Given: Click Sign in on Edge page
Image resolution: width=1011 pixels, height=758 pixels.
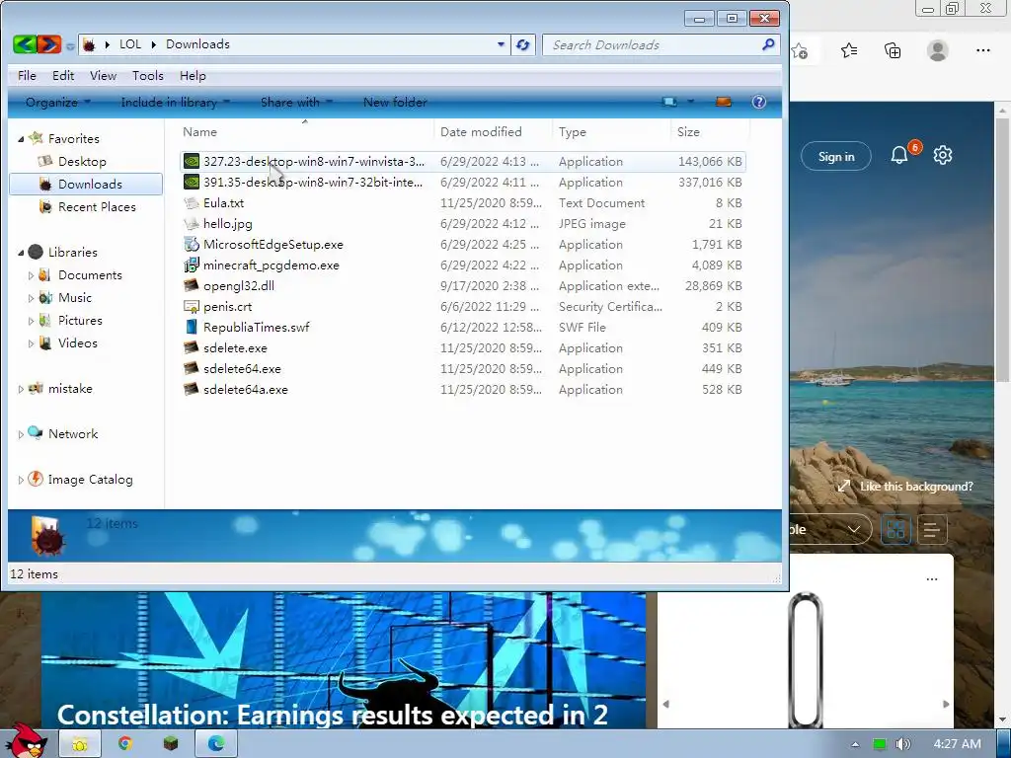Looking at the screenshot, I should [x=835, y=157].
